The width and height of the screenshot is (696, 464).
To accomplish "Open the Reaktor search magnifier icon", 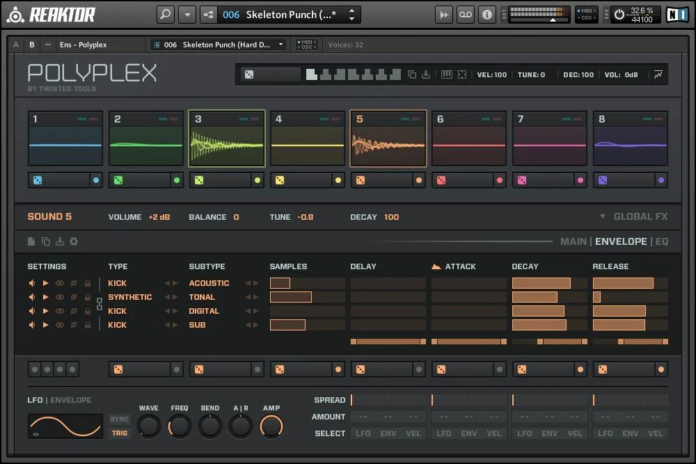I will coord(165,15).
